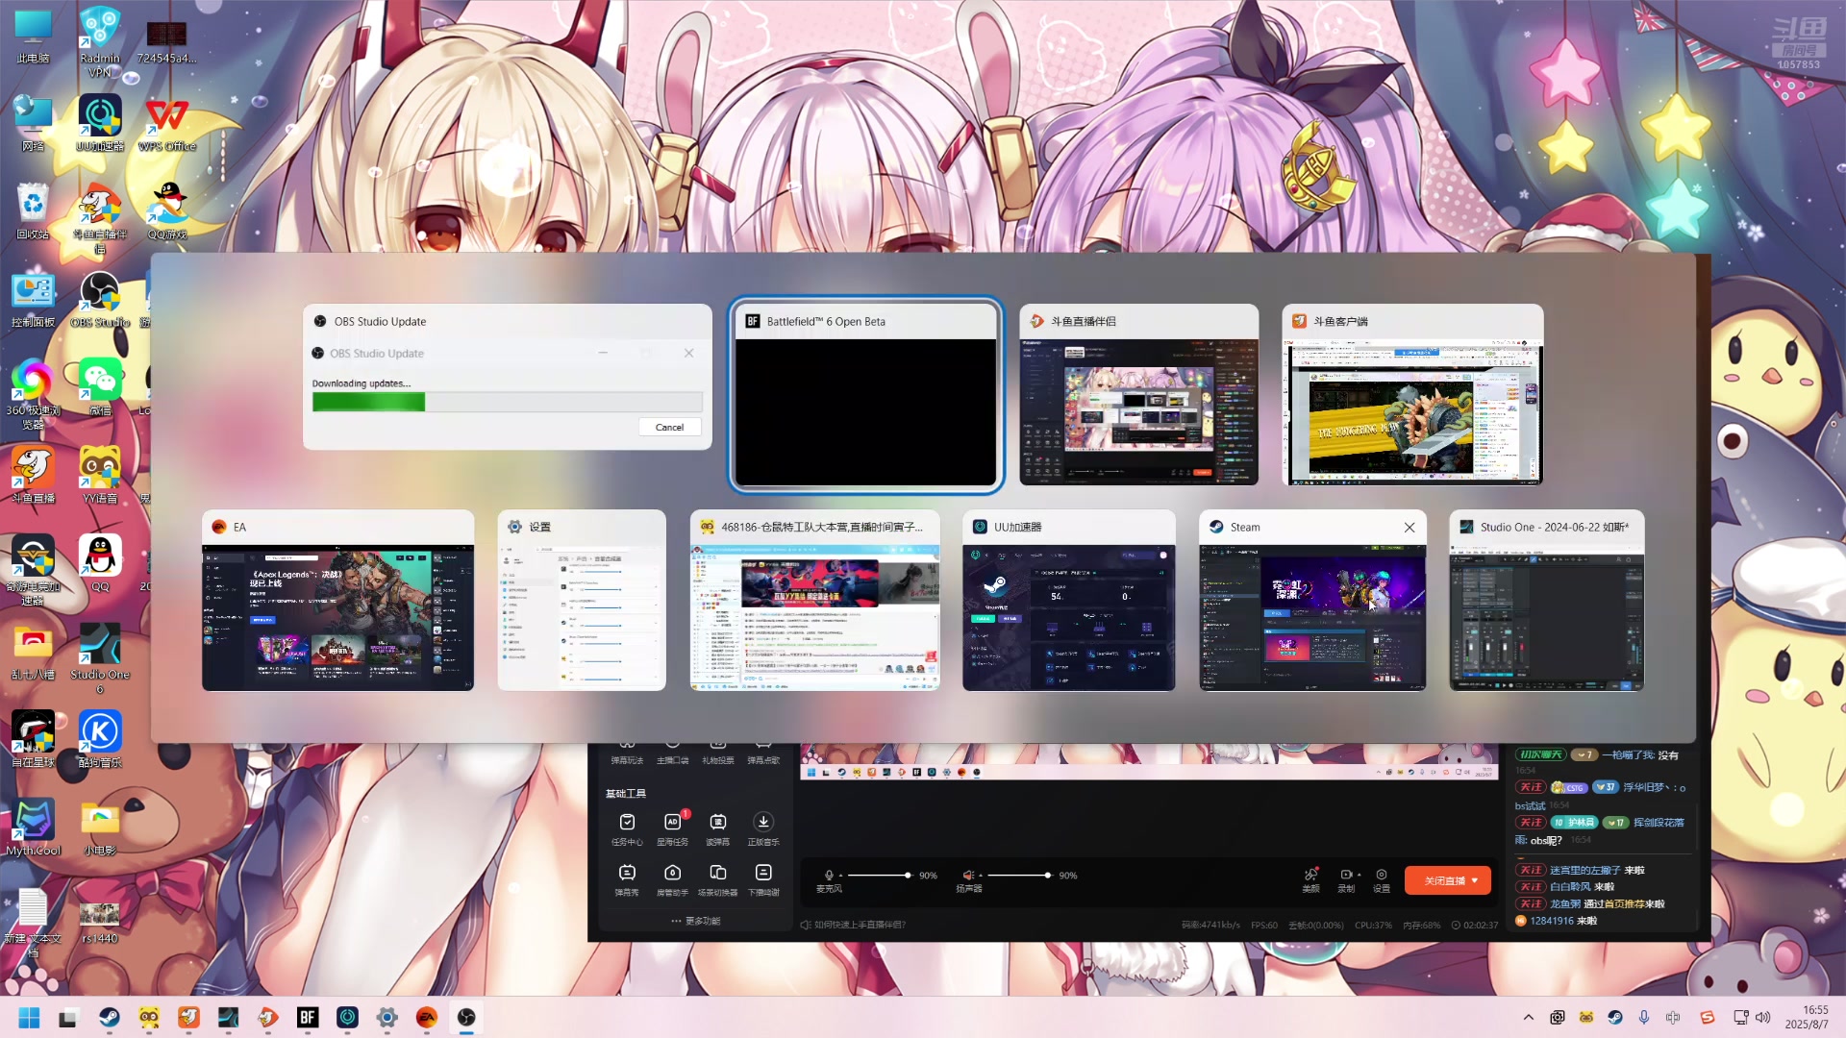Switch to the OBS Studio Update window thumbnail
Screen dimensions: 1846x1038
coord(507,377)
